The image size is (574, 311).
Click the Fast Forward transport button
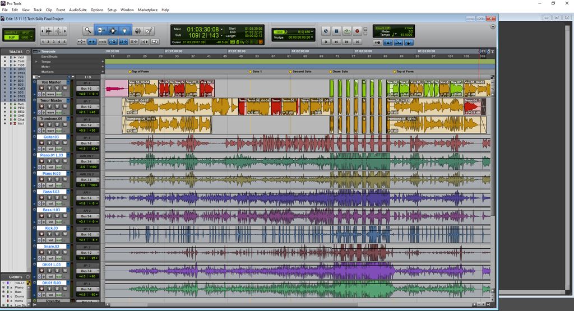tap(346, 42)
